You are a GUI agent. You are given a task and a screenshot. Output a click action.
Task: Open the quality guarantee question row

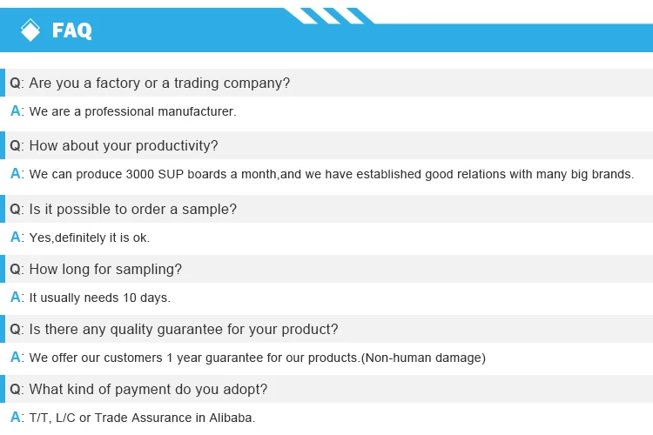pyautogui.click(x=326, y=329)
